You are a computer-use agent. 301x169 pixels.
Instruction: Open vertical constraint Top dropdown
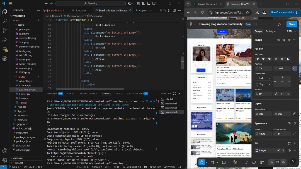[x=263, y=84]
